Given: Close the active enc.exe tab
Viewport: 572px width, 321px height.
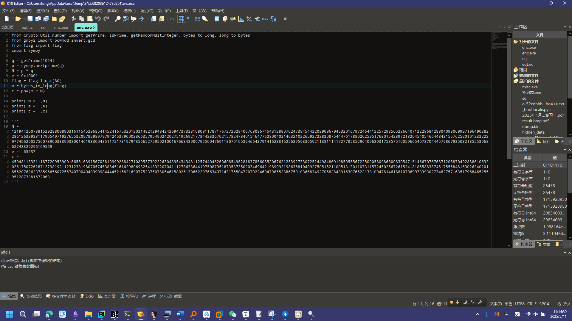Looking at the screenshot, I should [94, 27].
